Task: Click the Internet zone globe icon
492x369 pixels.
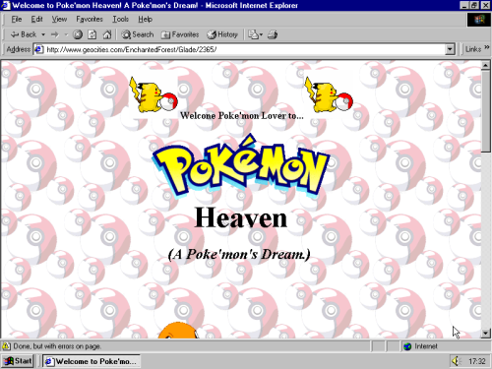Action: (x=407, y=346)
